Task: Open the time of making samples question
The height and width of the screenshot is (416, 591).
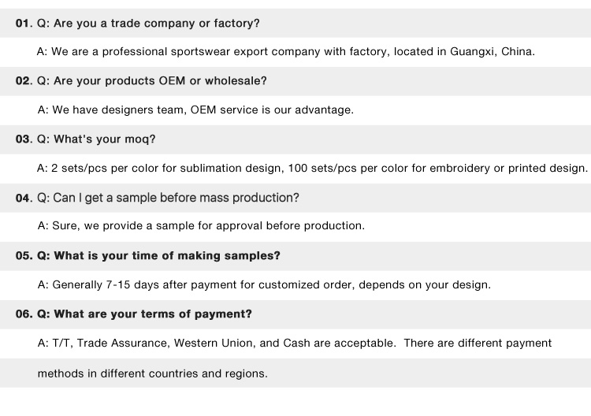Action: point(158,256)
